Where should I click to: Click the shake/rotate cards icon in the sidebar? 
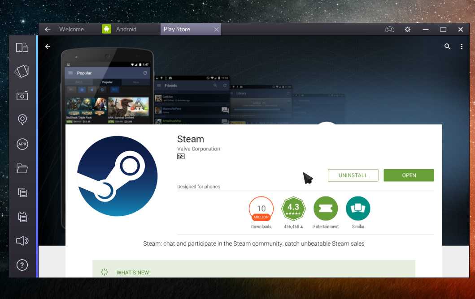click(22, 71)
